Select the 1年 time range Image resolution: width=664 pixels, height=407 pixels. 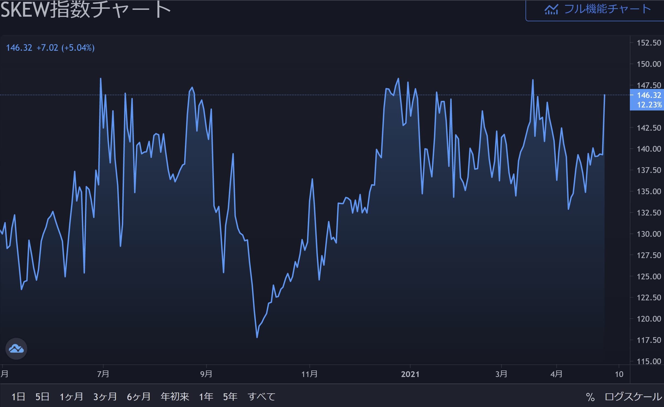[206, 397]
